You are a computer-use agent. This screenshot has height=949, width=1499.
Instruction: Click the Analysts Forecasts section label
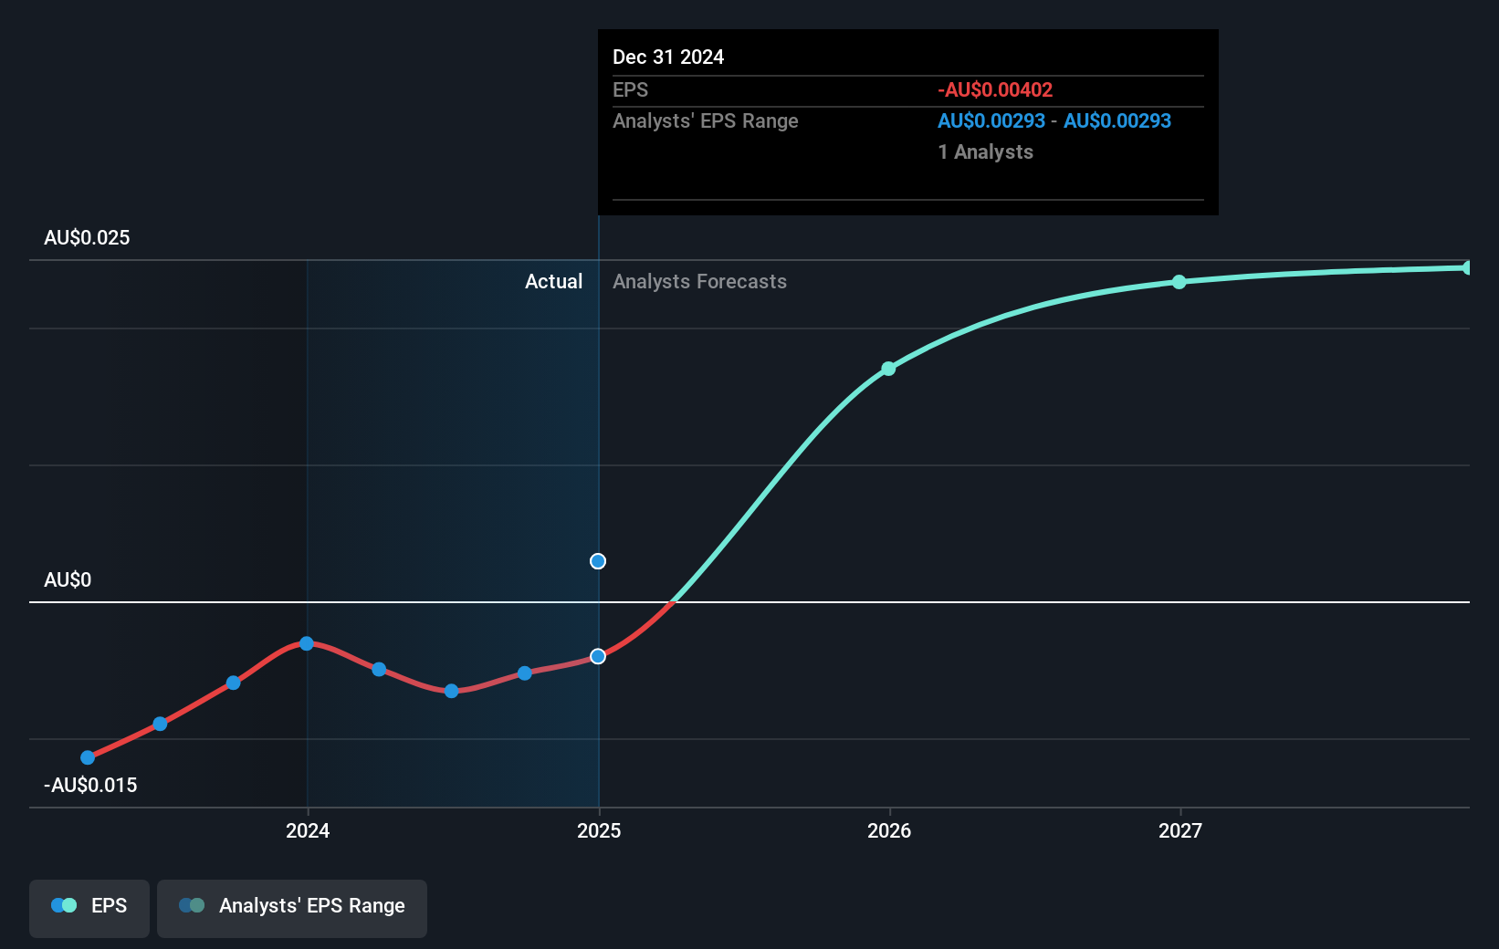click(x=699, y=282)
